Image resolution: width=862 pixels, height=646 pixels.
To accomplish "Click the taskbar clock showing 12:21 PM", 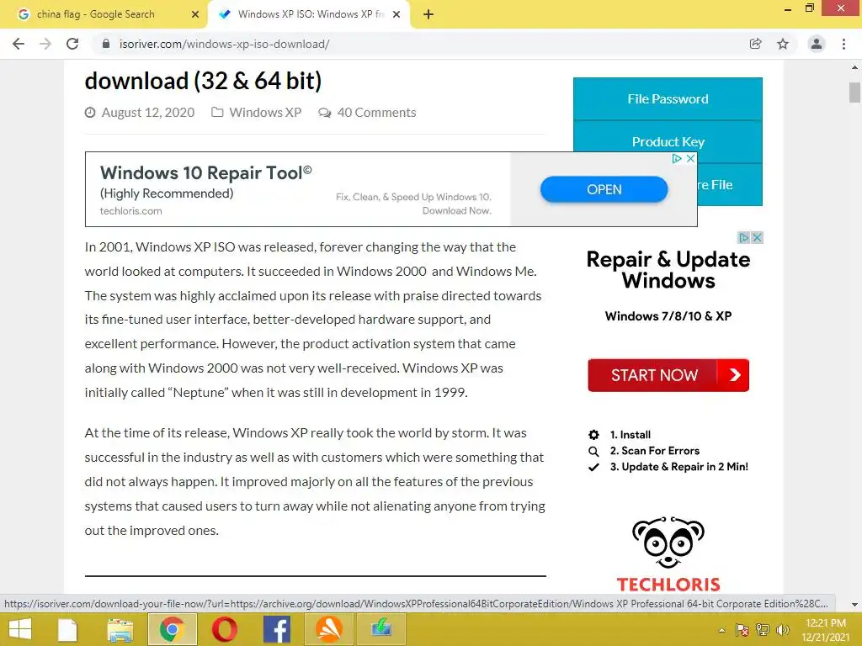I will [826, 630].
